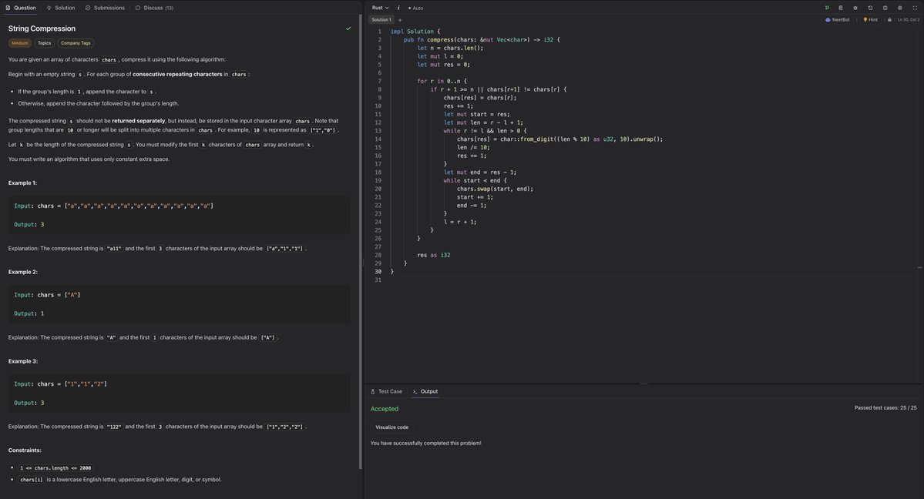Click the globe-like icon in editor toolbar
Image resolution: width=924 pixels, height=499 pixels.
coord(900,8)
